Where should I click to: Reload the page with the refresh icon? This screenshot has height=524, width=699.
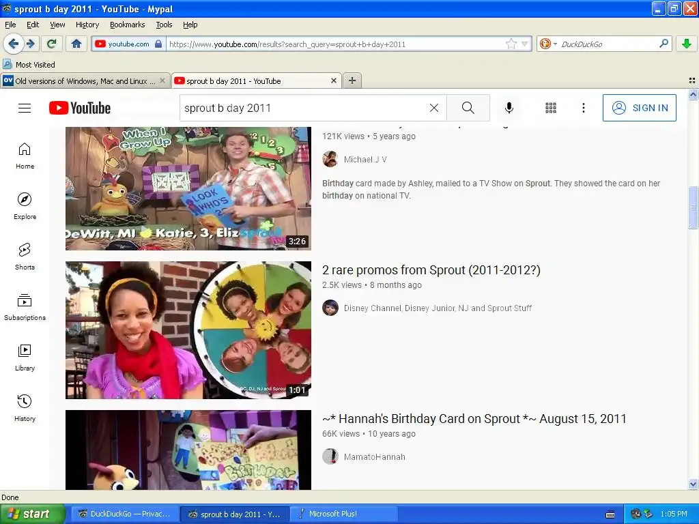coord(52,44)
